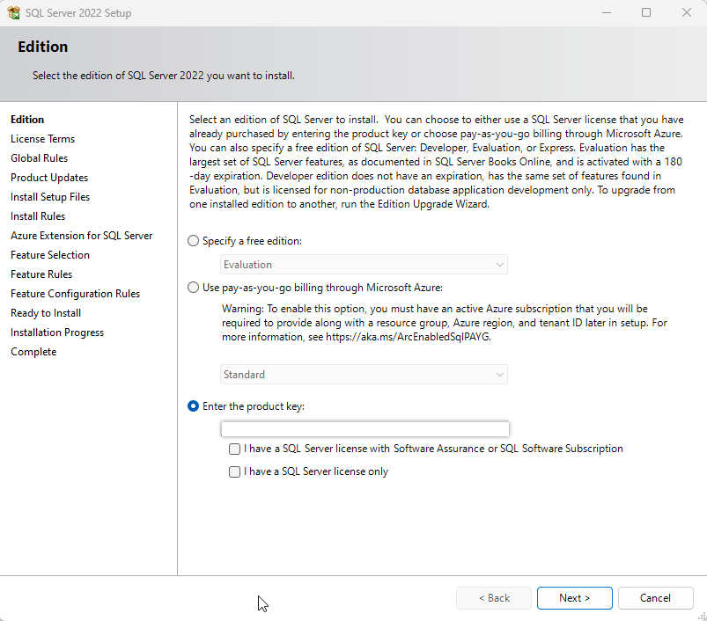Click inside the product key field
707x621 pixels.
[365, 428]
